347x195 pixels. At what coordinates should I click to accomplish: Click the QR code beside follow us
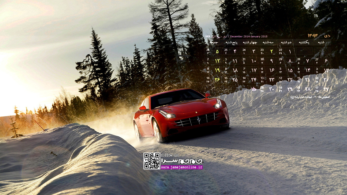[x=152, y=161]
